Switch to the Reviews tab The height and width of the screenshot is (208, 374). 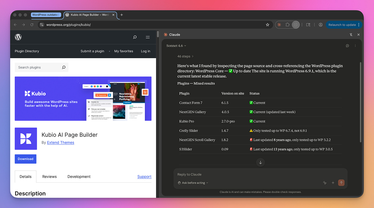[50, 176]
